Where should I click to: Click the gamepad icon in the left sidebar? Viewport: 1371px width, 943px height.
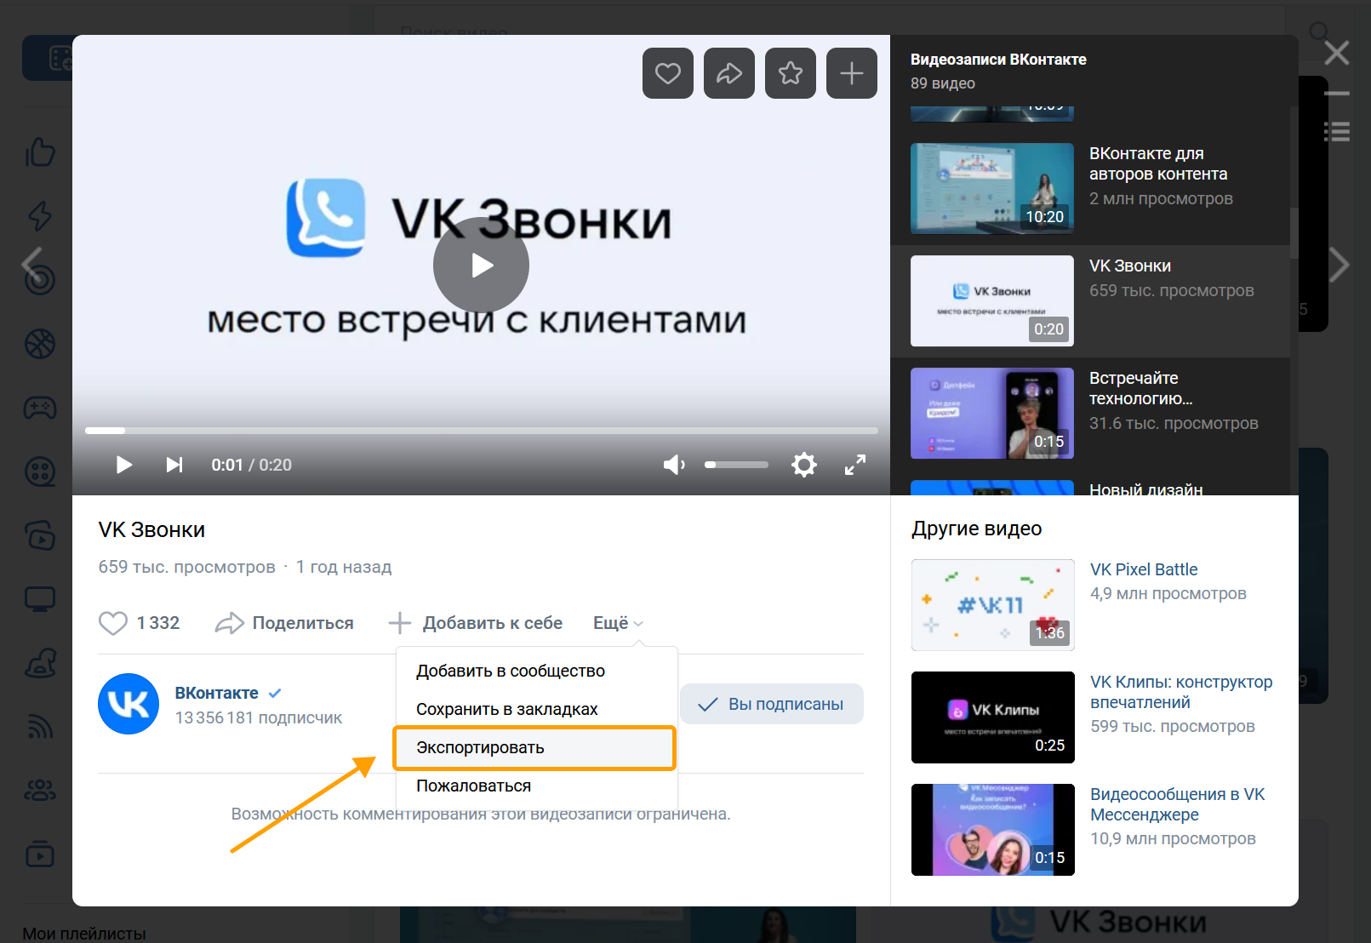[x=40, y=408]
